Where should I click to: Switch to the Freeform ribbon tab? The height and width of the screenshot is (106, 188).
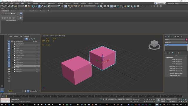(14, 11)
